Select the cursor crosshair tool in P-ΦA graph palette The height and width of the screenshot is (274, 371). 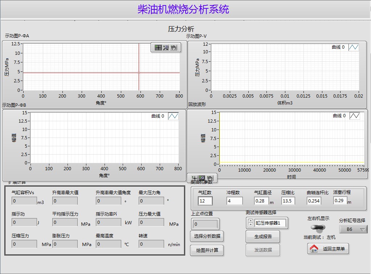(158, 48)
